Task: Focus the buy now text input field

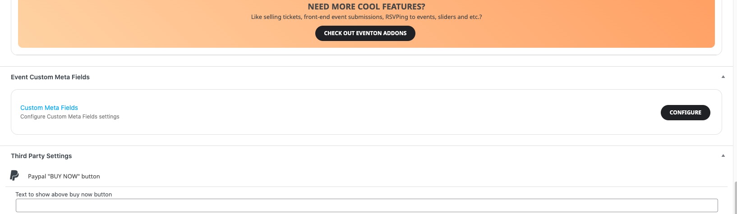Action: pyautogui.click(x=367, y=205)
